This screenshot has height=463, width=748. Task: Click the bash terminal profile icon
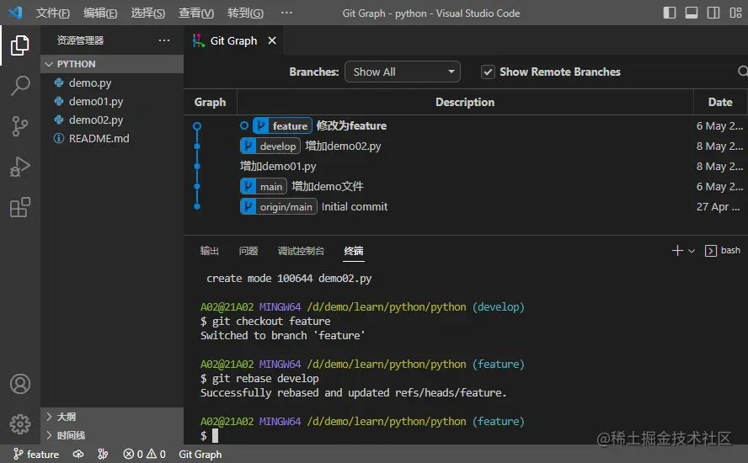710,251
